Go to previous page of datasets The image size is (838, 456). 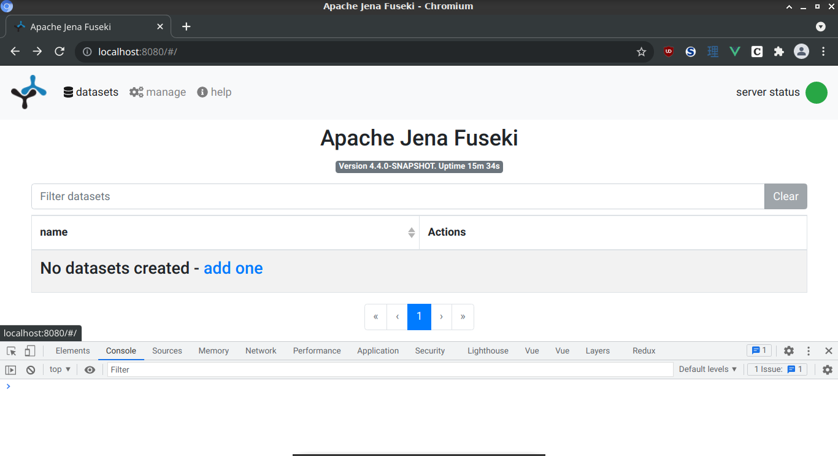click(398, 317)
